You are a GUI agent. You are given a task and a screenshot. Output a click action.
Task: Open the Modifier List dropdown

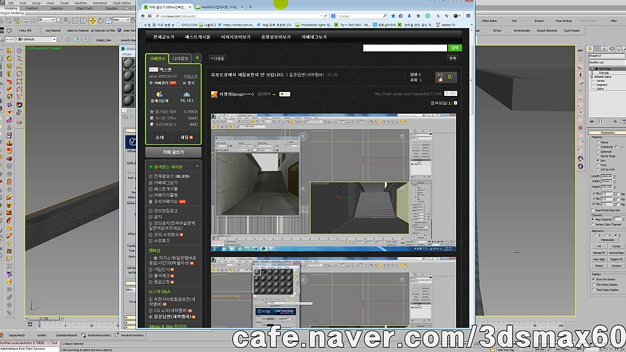[607, 62]
